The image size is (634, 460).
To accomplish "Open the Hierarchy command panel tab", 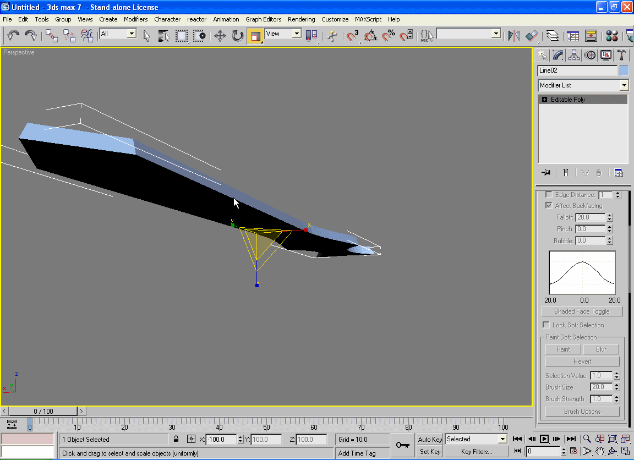I will click(x=574, y=55).
